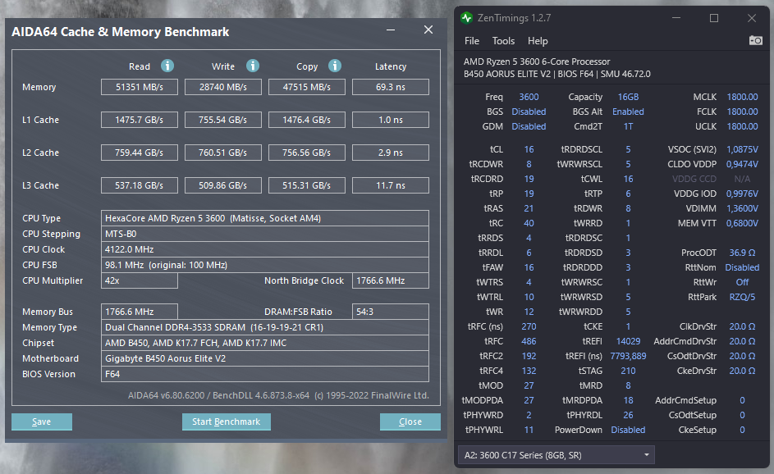Click the Chipset AMD B450 field
The image size is (774, 474).
point(265,343)
